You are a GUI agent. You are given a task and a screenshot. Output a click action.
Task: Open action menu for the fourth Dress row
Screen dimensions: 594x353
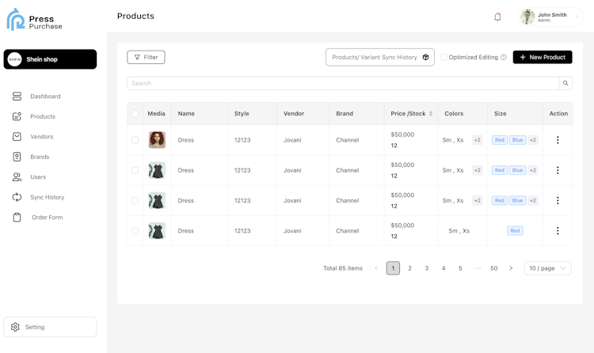[x=558, y=230]
